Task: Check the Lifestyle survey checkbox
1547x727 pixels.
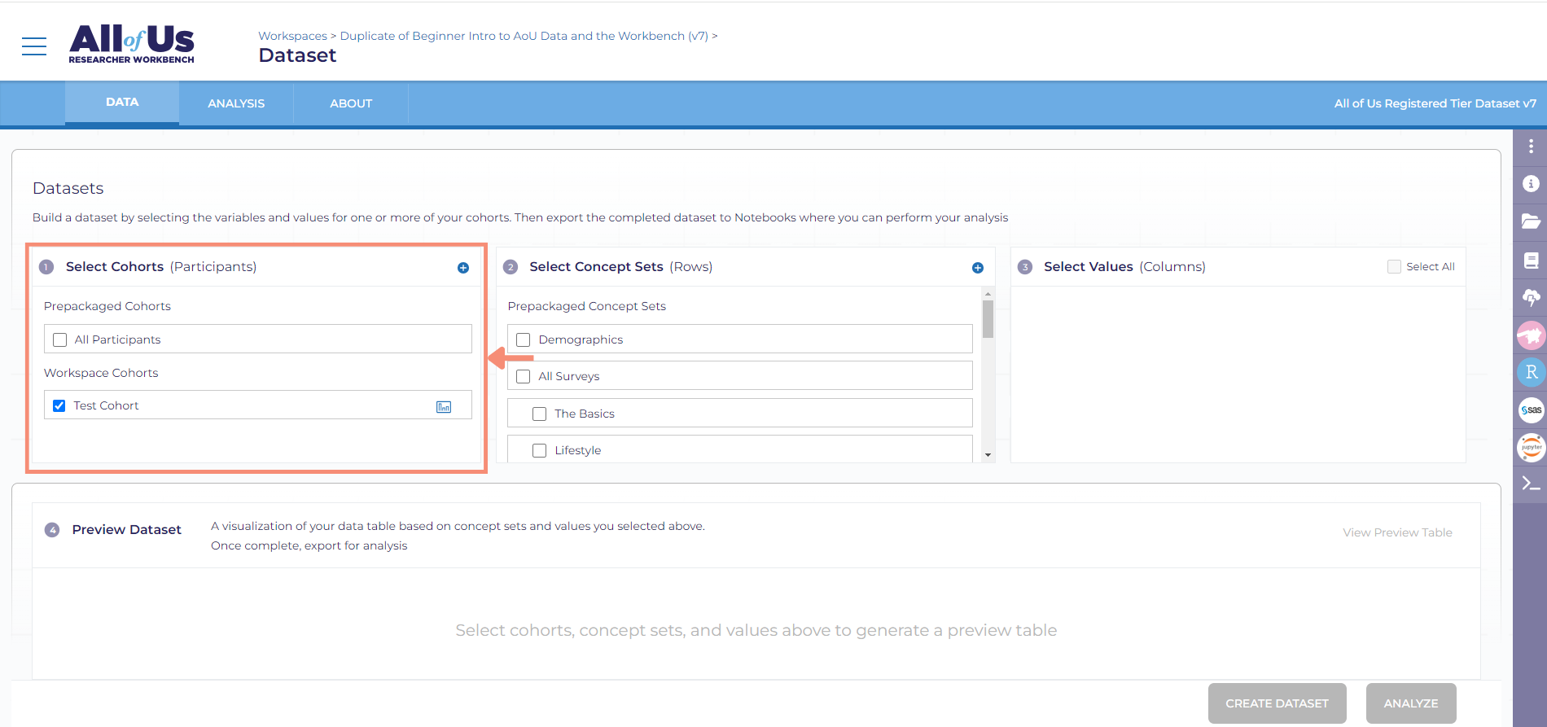Action: tap(539, 450)
